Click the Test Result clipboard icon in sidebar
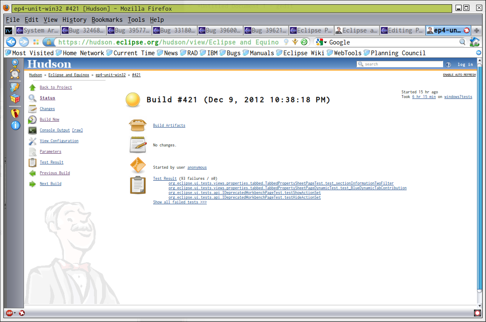 tap(33, 162)
